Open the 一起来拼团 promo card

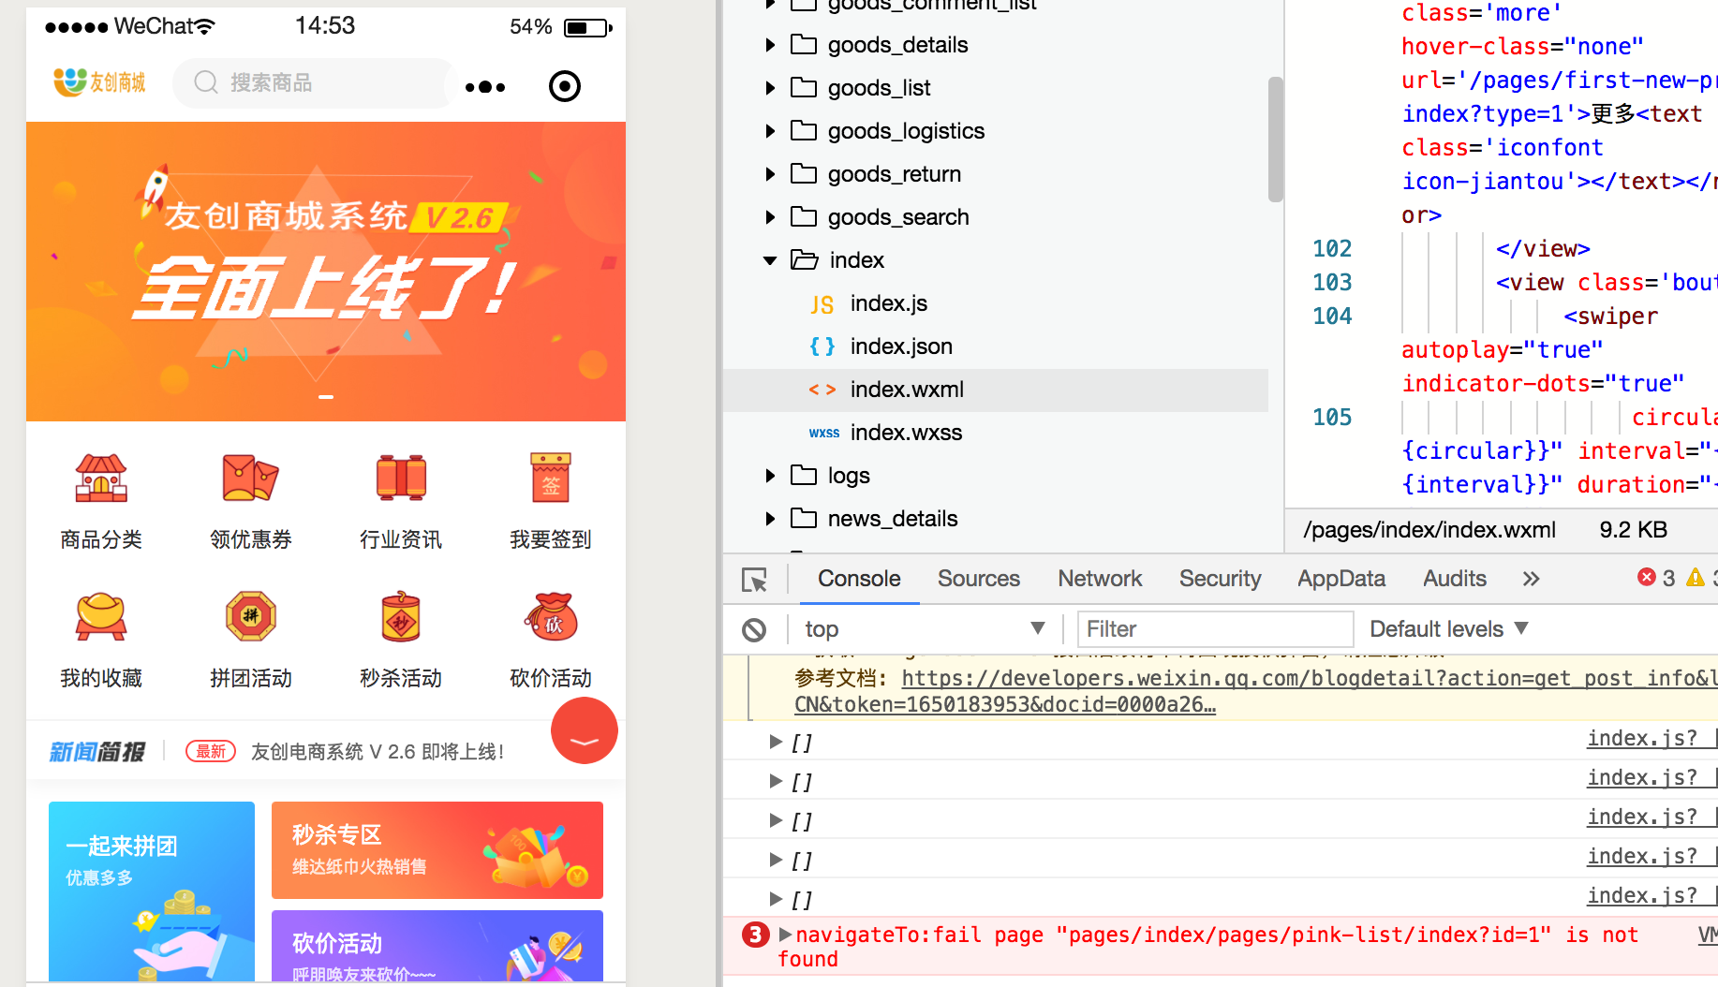(152, 891)
